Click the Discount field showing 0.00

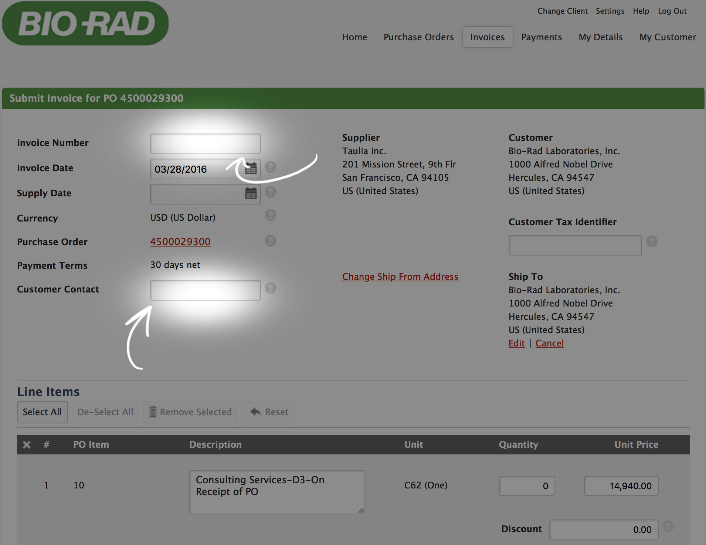point(604,529)
